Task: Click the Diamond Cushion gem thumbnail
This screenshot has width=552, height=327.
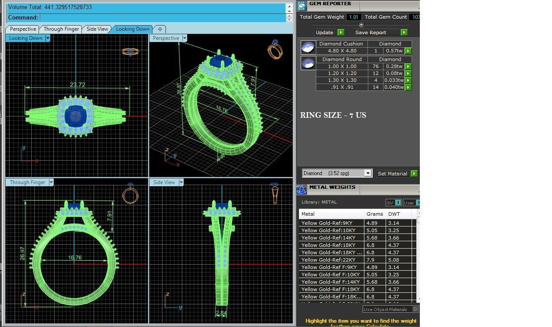Action: (308, 47)
